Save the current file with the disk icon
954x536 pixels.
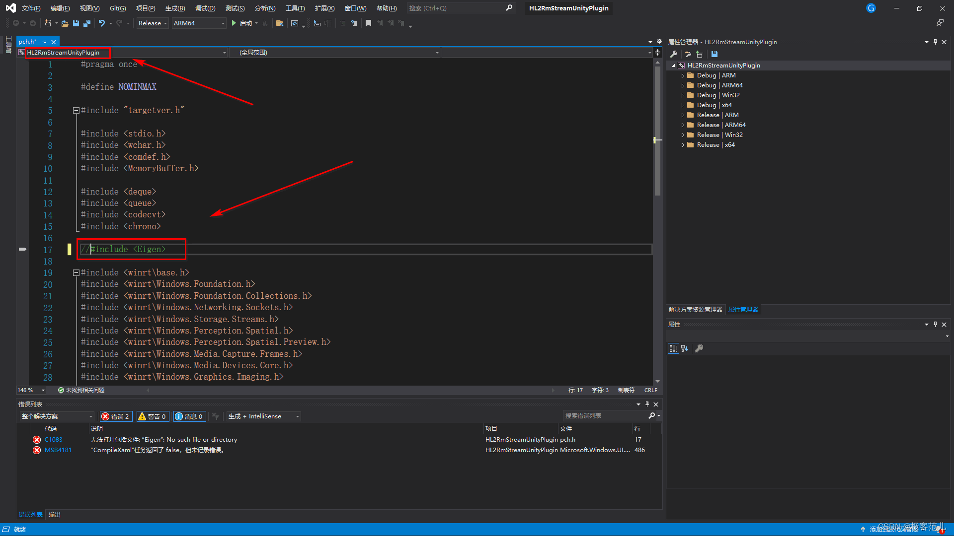point(76,23)
